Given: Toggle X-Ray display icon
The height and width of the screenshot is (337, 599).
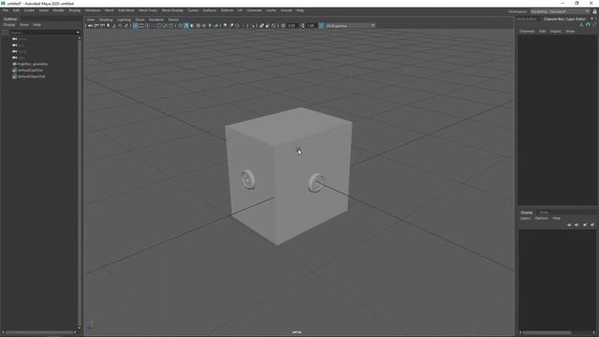Looking at the screenshot, I should 262,26.
